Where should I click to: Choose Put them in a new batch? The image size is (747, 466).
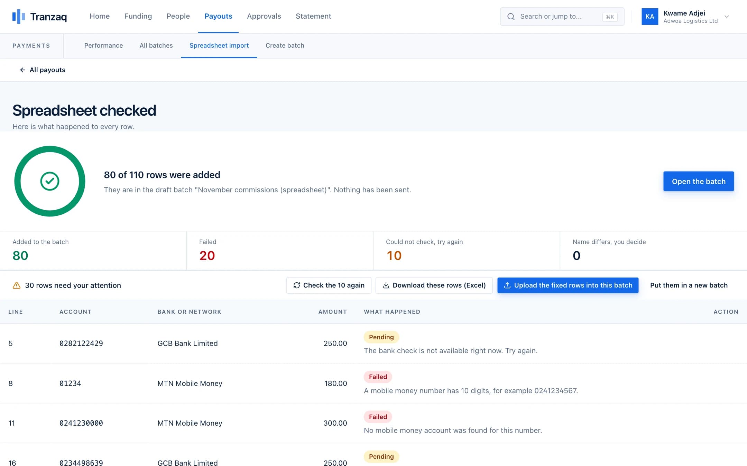689,285
